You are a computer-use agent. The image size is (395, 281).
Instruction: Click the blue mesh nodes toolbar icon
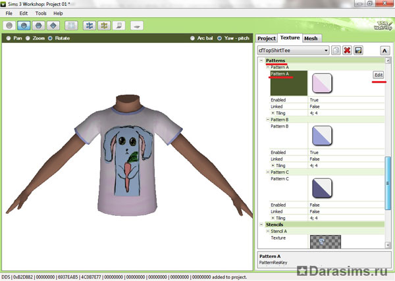click(90, 26)
